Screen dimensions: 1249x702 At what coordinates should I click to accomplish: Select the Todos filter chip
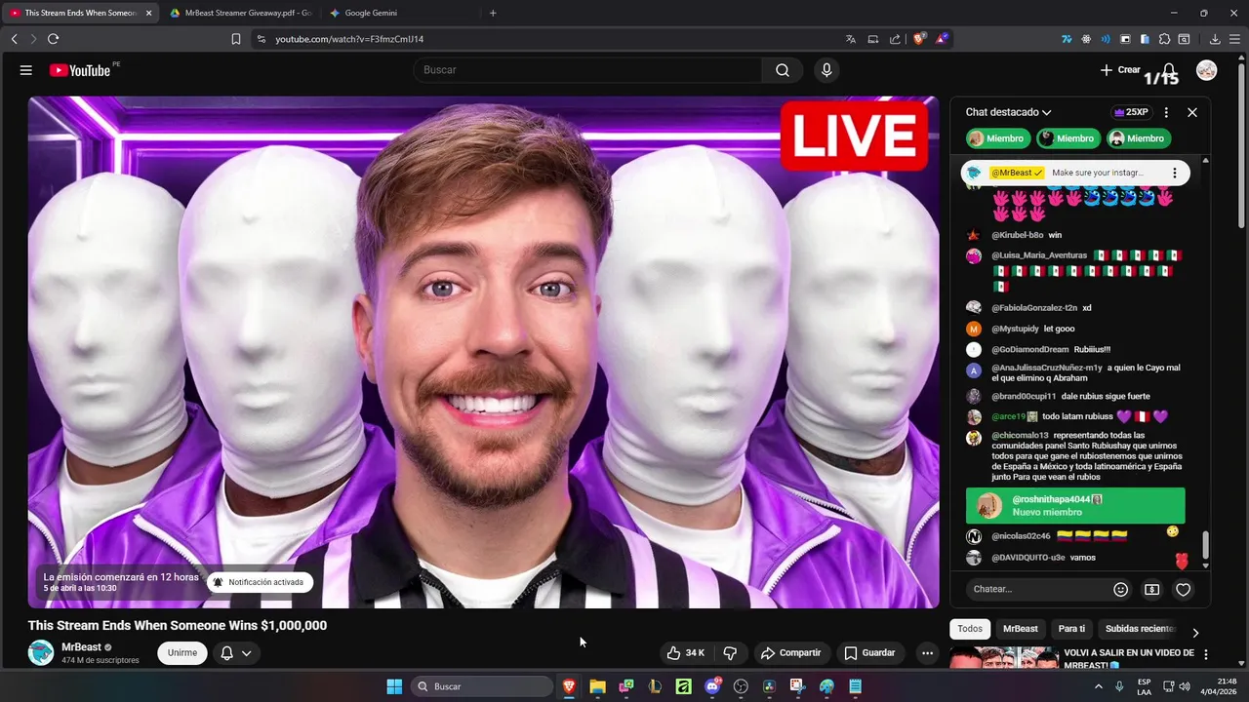970,629
